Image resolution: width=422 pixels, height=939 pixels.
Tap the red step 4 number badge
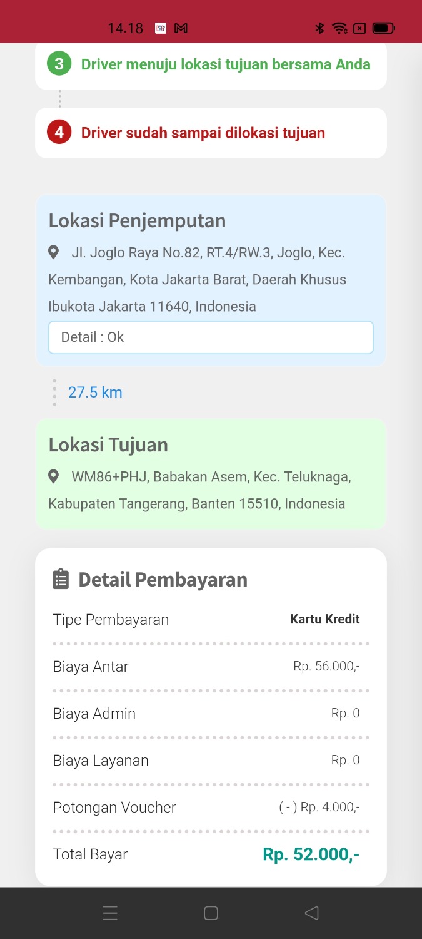pyautogui.click(x=59, y=133)
